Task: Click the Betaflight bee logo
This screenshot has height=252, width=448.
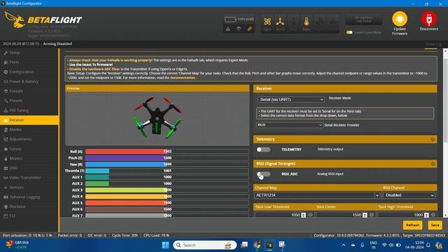Action: 15,20
